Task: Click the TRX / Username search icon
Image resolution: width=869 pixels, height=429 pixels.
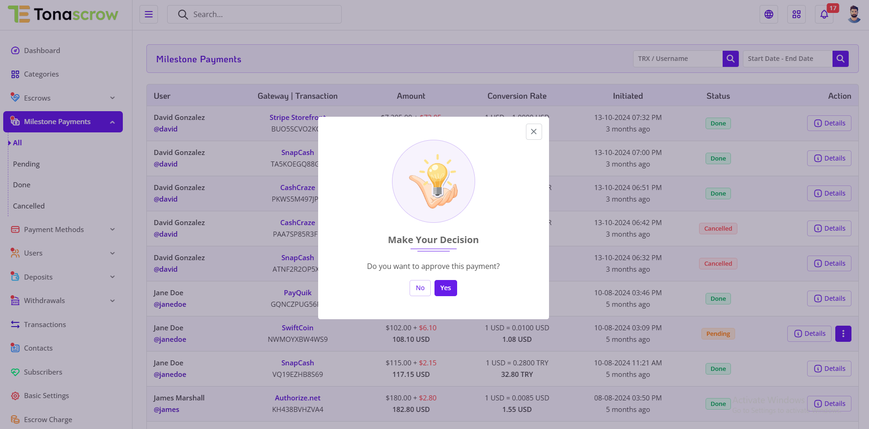Action: coord(730,59)
